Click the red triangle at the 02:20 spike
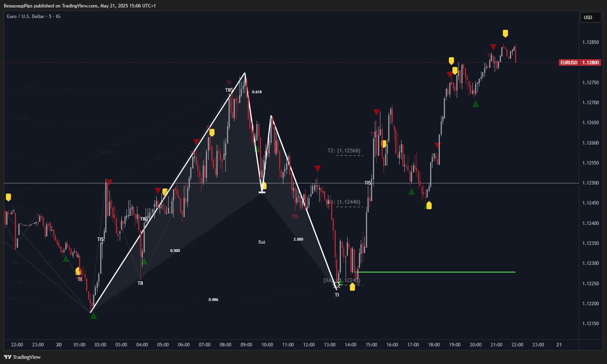 coord(109,182)
